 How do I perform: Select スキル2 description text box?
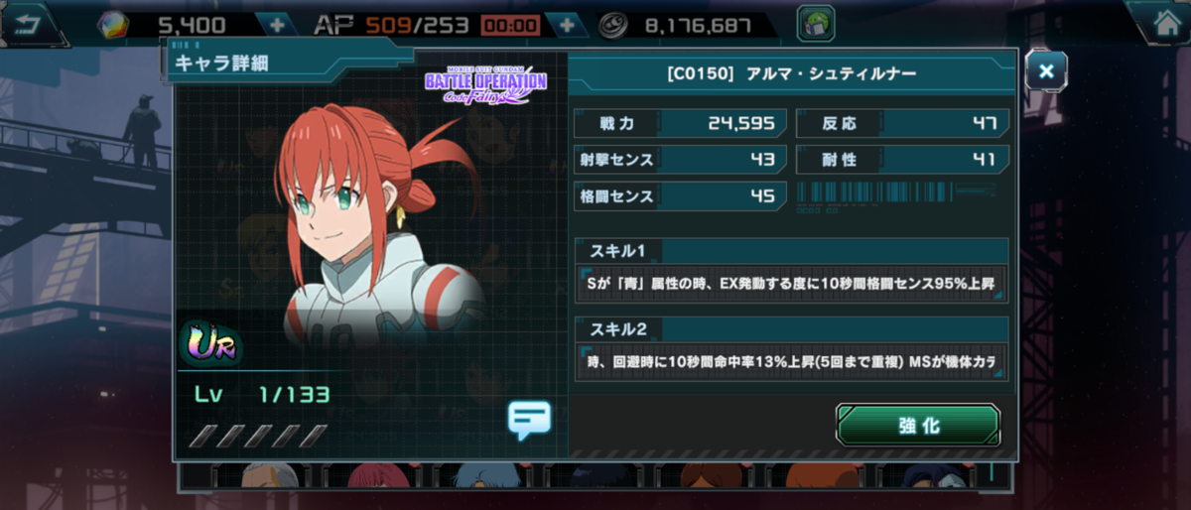(x=791, y=361)
